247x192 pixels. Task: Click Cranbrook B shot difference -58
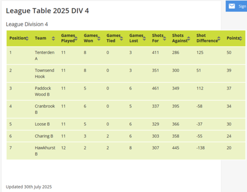click(x=199, y=106)
